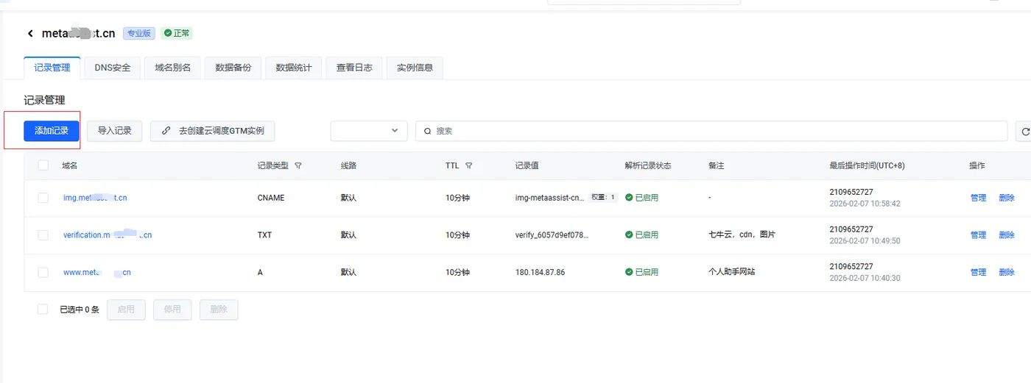Image resolution: width=1031 pixels, height=383 pixels.
Task: Click record value verify_6057d9ef078…
Action: coord(552,235)
